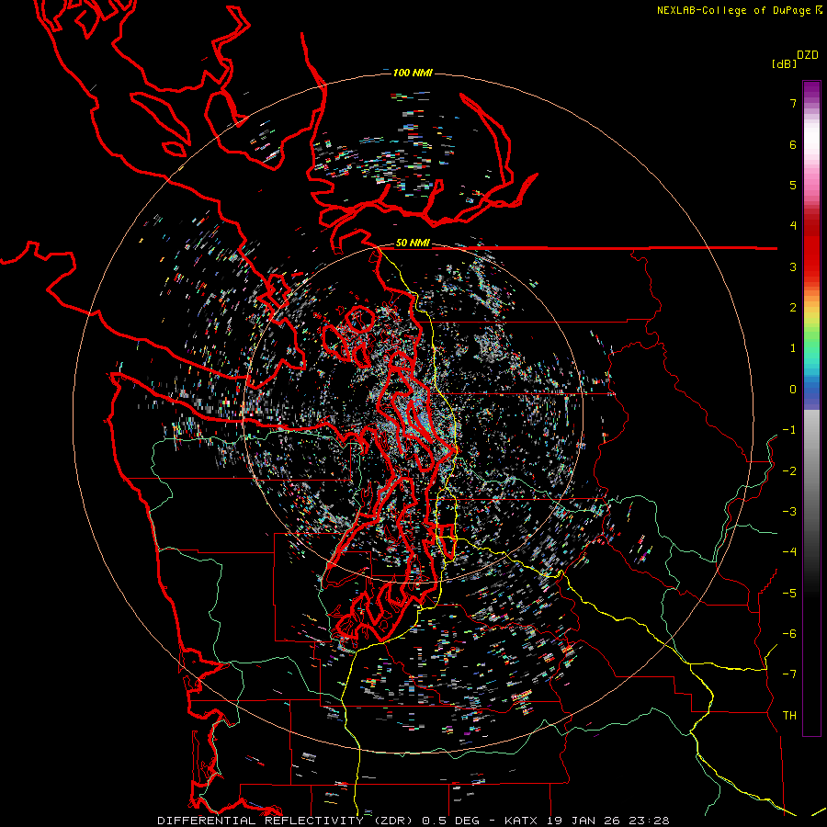The width and height of the screenshot is (827, 827).
Task: Click the 6 value on color scale
Action: point(793,144)
